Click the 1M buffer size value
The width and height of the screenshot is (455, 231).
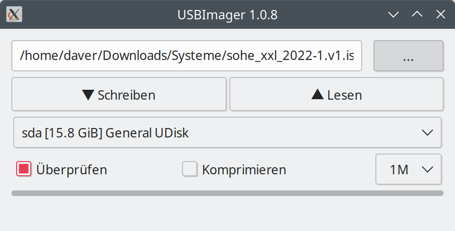click(399, 169)
